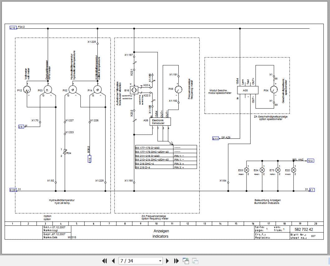Screen dimensions: 330x266
Task: Click the 'BW 177-179 DHC-4/DH-40' table row
Action: pos(166,151)
